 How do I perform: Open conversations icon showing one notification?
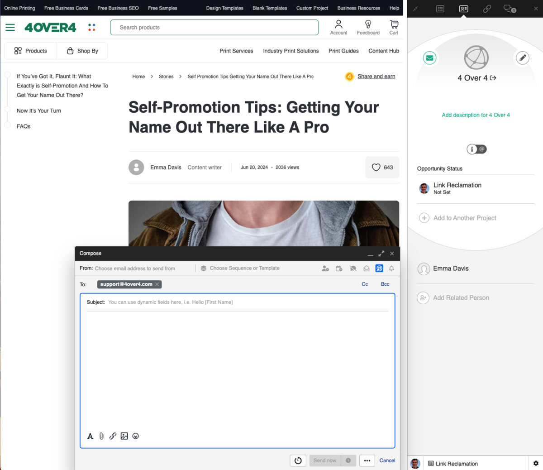[x=510, y=9]
